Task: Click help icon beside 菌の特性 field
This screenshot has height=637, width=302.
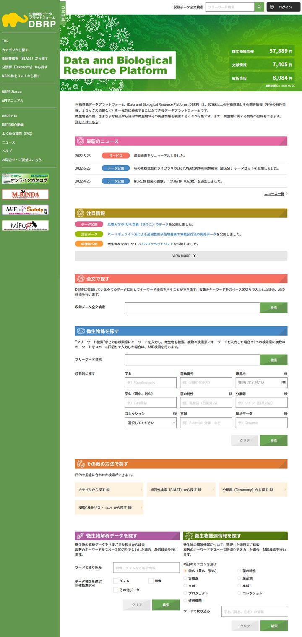Action: (x=230, y=394)
